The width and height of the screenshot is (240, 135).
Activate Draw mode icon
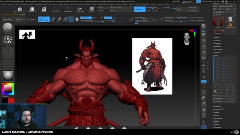47,19
